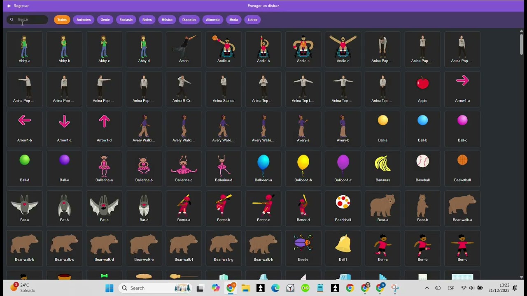
Task: Open File Explorer from the taskbar
Action: (x=246, y=288)
